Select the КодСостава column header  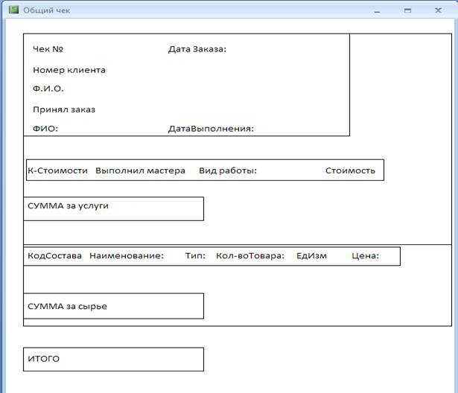(54, 256)
